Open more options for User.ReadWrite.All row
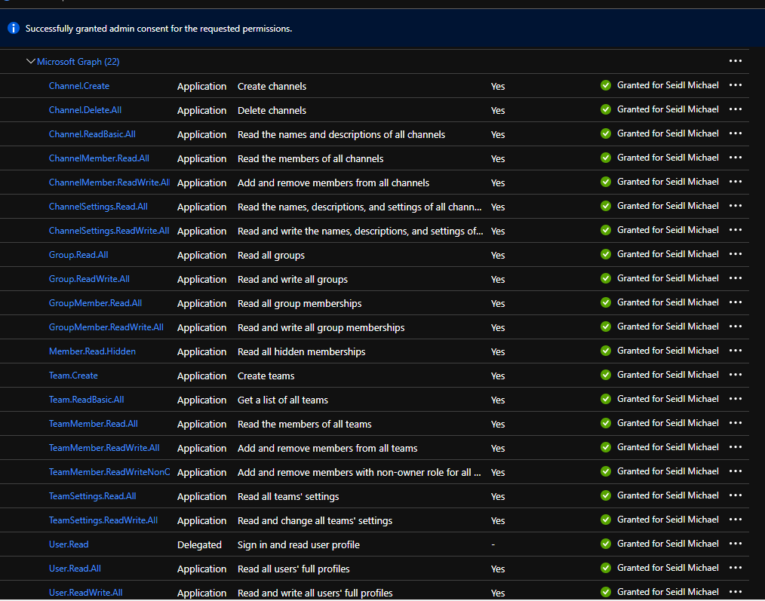 click(x=736, y=592)
